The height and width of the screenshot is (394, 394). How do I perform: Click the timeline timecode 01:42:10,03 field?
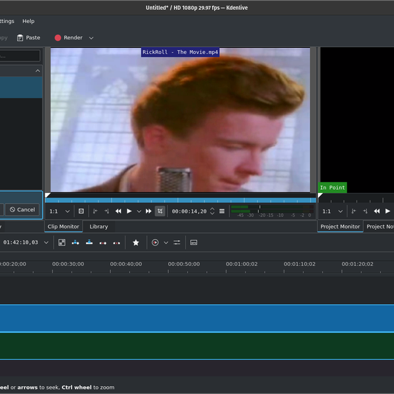pos(20,242)
